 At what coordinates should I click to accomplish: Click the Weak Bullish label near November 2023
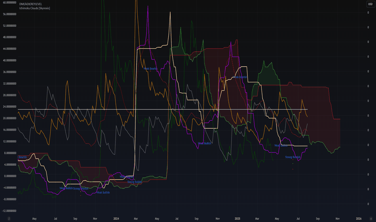click(103, 193)
